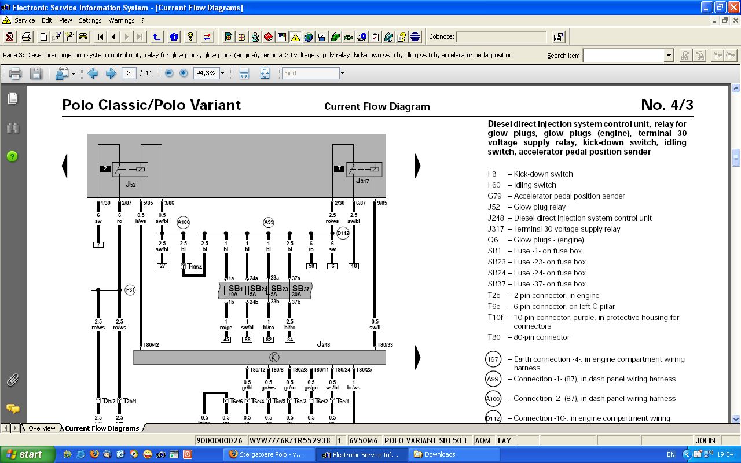This screenshot has width=741, height=463.
Task: Jump to the first page with skip-back arrow
Action: (100, 37)
